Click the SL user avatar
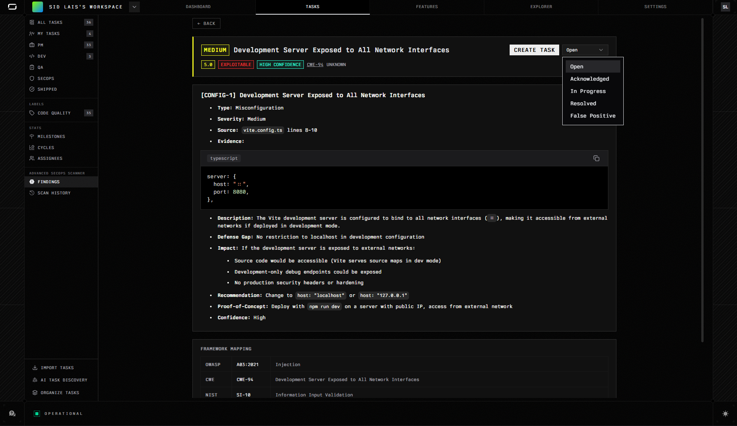Screen dimensions: 737x426 pos(725,7)
